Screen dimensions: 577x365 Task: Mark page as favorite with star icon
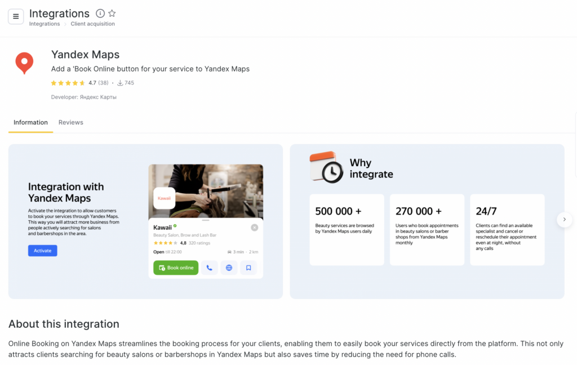[112, 14]
